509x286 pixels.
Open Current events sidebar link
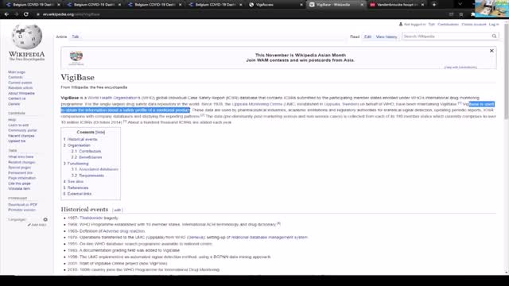tap(20, 83)
